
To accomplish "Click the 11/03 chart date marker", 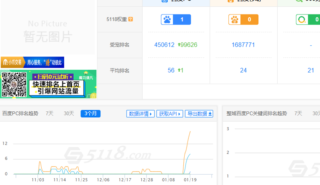I will coord(38,180).
